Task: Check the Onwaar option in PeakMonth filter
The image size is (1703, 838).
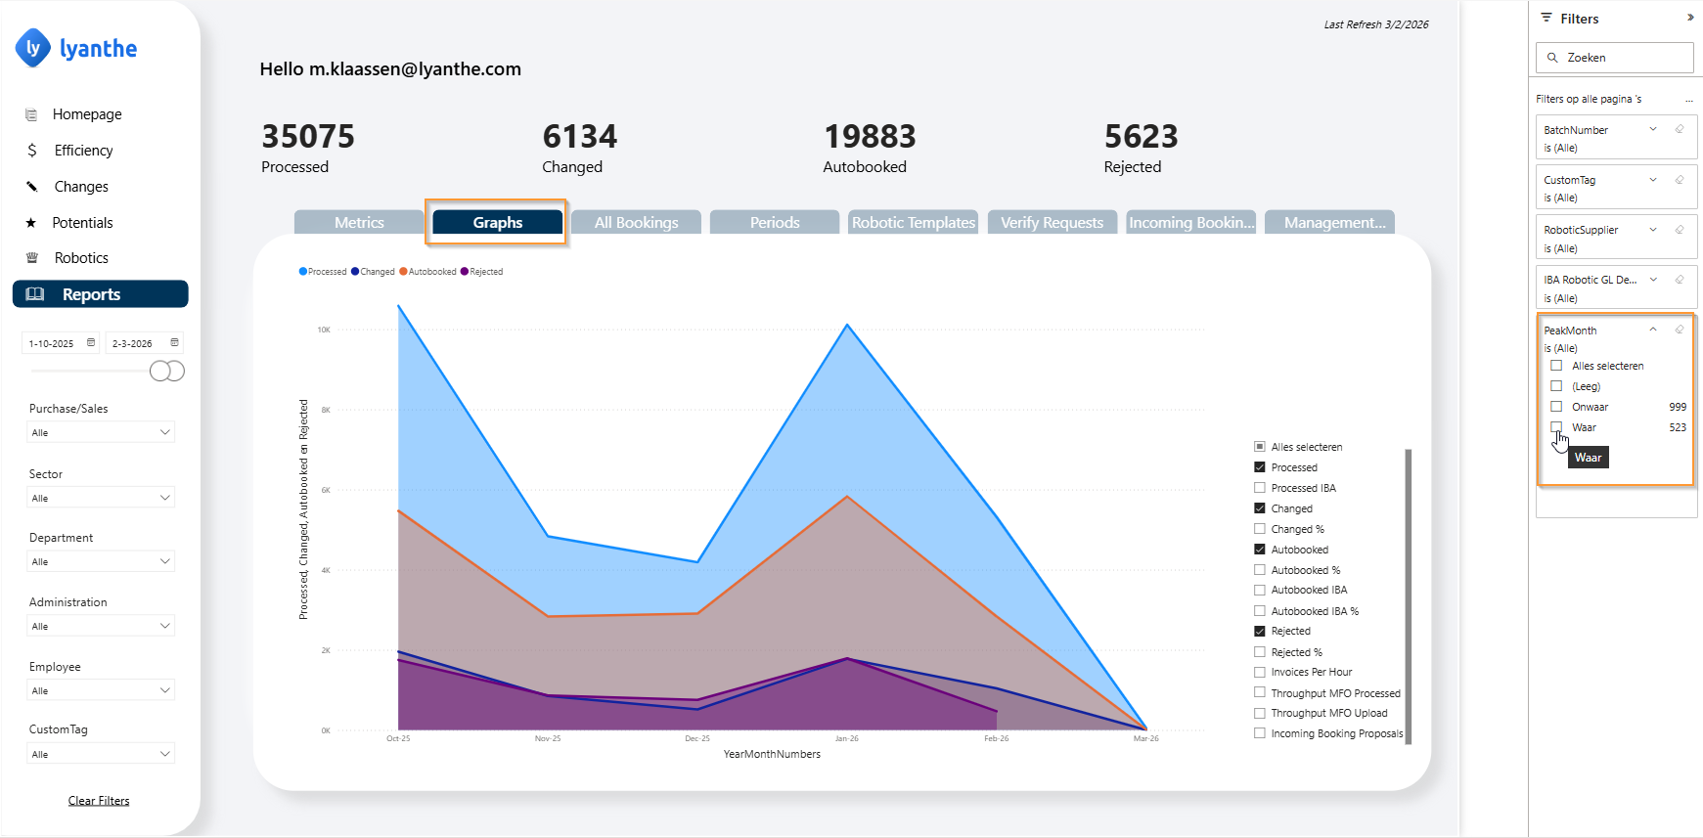Action: tap(1556, 407)
